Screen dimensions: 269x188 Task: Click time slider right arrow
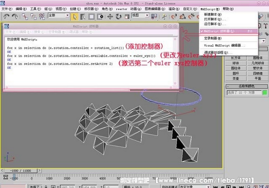39,170
